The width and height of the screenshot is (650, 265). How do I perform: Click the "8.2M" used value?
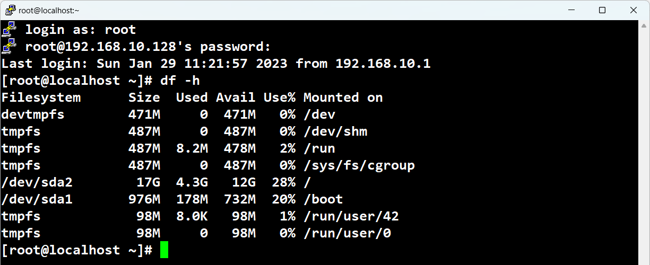[192, 148]
